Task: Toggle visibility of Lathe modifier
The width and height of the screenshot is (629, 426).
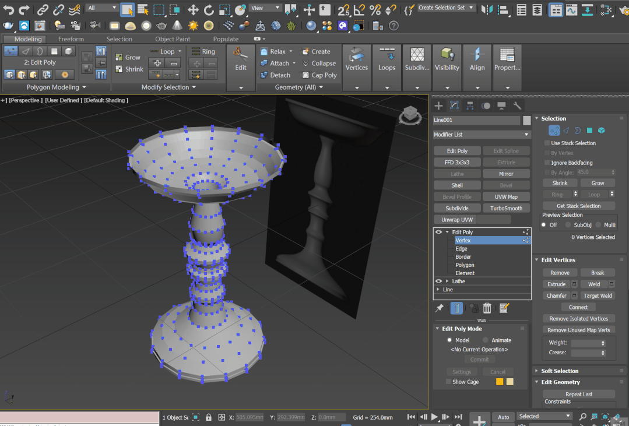Action: [x=438, y=281]
